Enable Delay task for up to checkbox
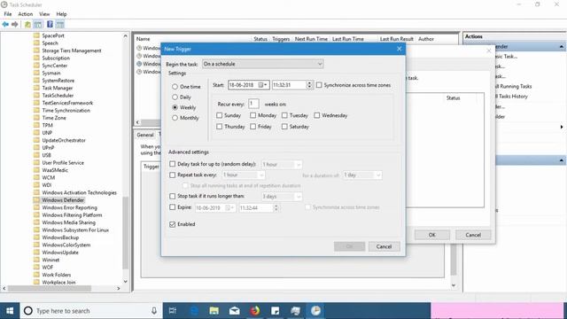 pyautogui.click(x=173, y=164)
